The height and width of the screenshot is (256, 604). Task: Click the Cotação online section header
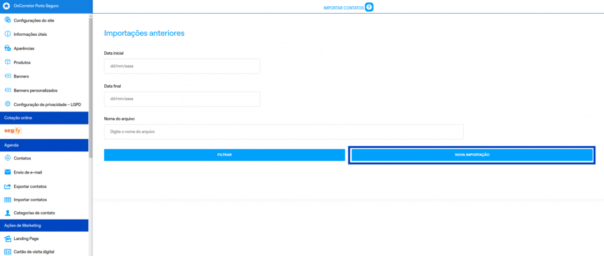[x=44, y=118]
